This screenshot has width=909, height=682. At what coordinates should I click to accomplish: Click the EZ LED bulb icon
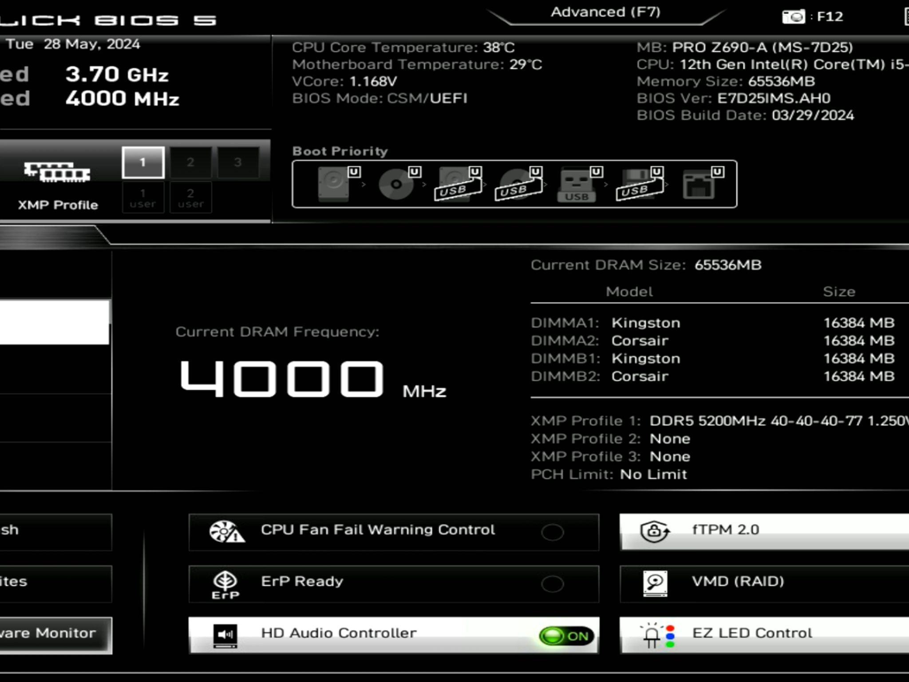pyautogui.click(x=657, y=636)
